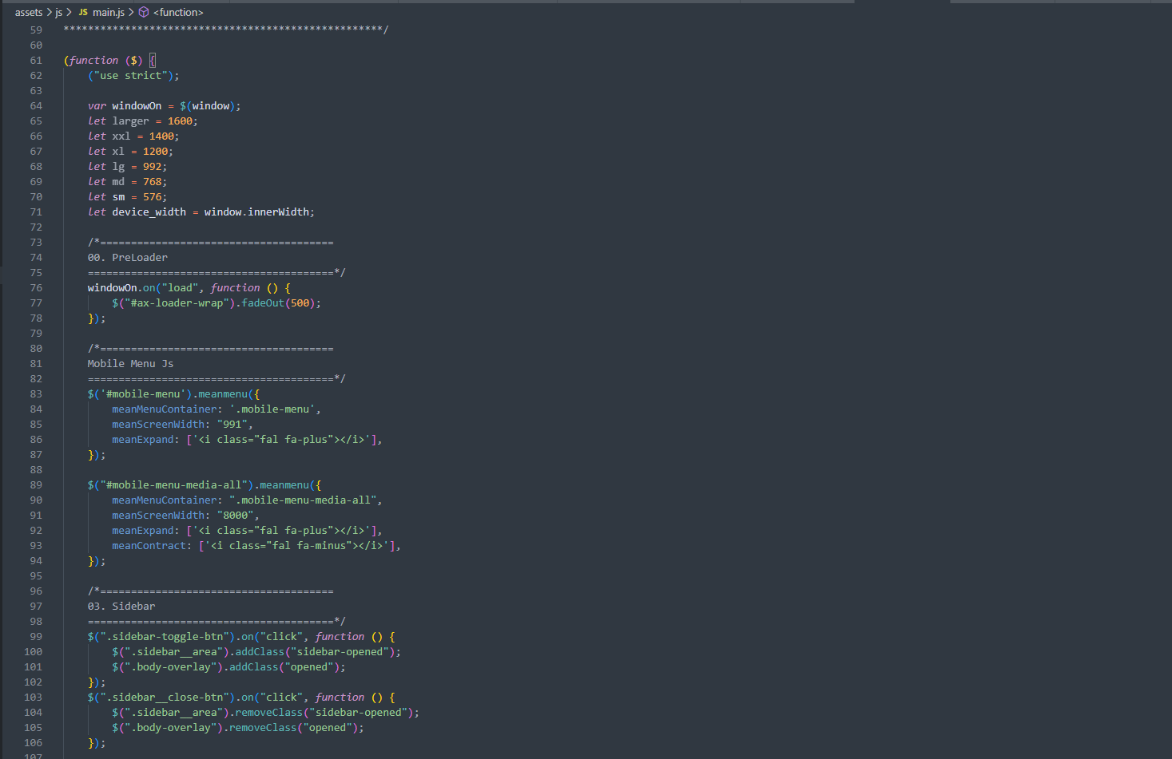Click addClass("sidebar-opened") call

pyautogui.click(x=315, y=652)
